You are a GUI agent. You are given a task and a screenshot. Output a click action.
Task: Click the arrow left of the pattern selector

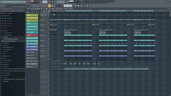point(63,6)
